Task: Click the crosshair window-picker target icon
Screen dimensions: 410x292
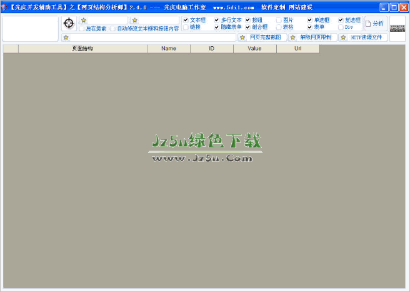Action: tap(69, 23)
